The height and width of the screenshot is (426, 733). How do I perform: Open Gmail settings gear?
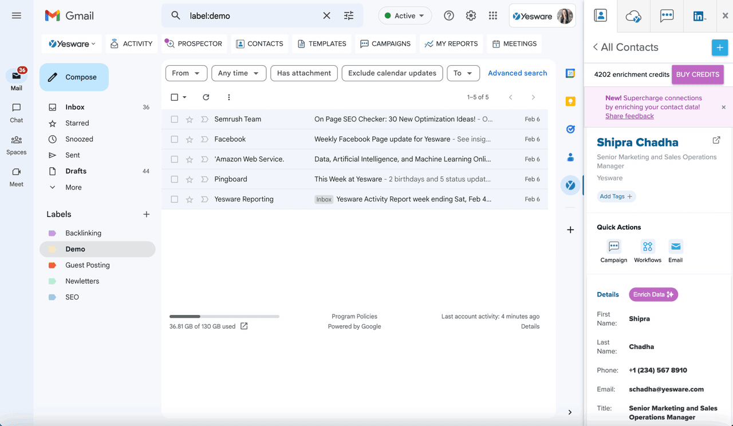pyautogui.click(x=471, y=15)
